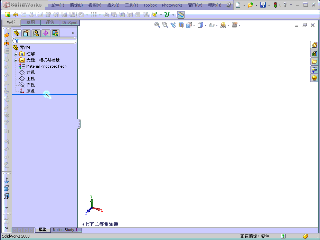Switch to the Motion Study 1 tab
The width and height of the screenshot is (320, 240).
point(66,230)
